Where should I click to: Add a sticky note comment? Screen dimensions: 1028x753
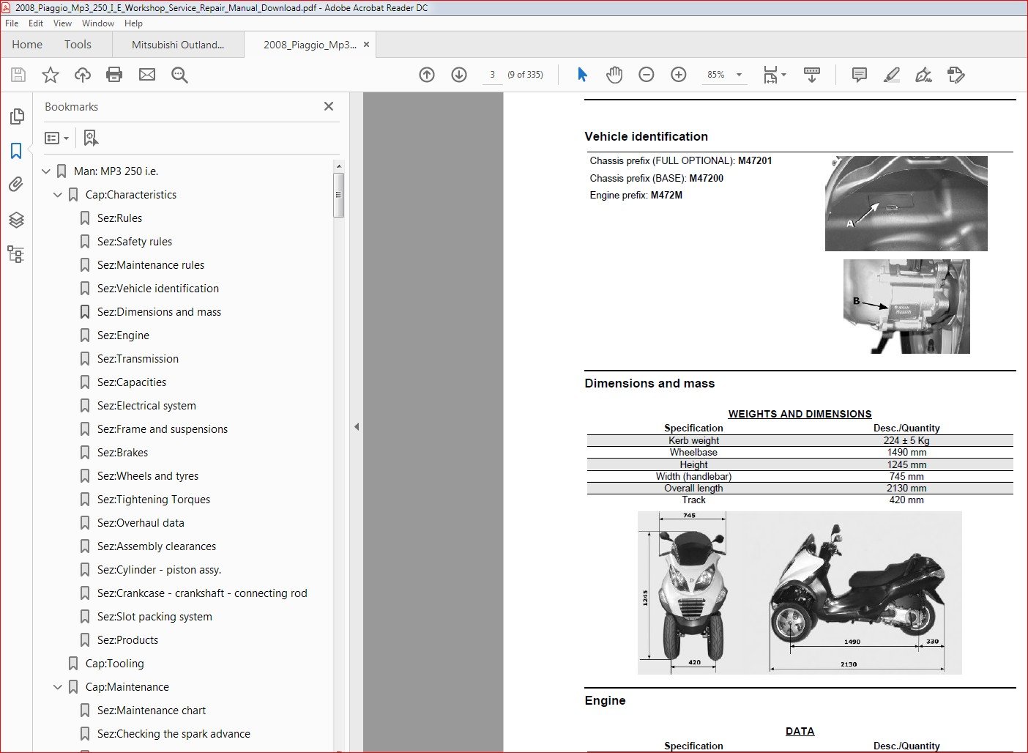click(860, 75)
